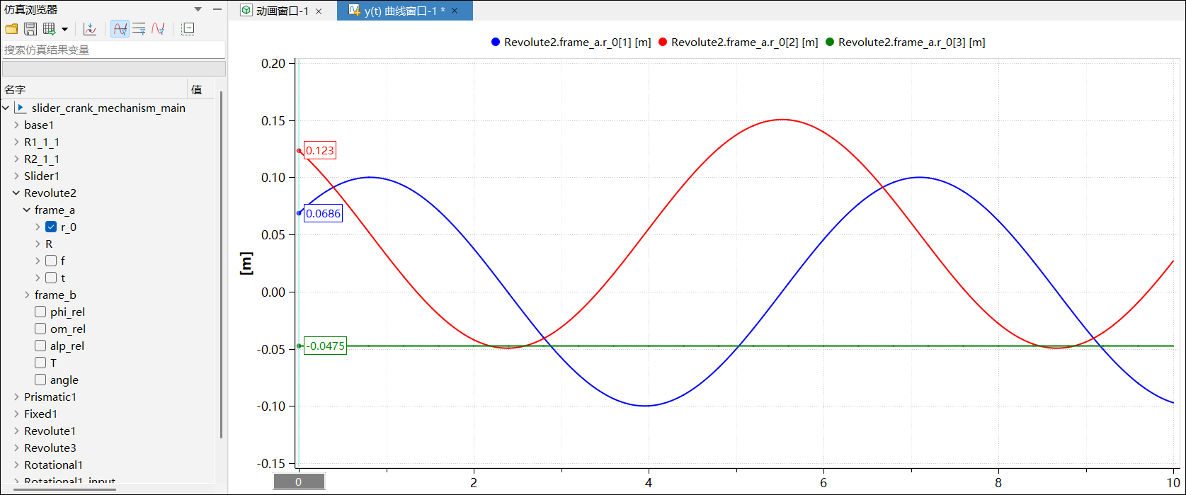Image resolution: width=1186 pixels, height=495 pixels.
Task: Click the red curve variable filter icon
Action: (x=158, y=29)
